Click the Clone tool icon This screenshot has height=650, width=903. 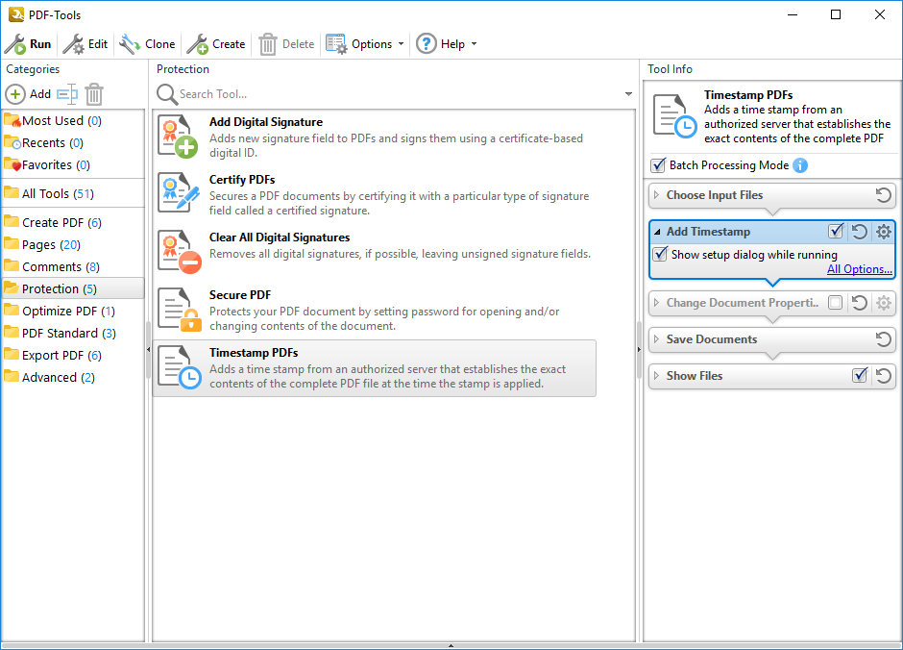(130, 44)
